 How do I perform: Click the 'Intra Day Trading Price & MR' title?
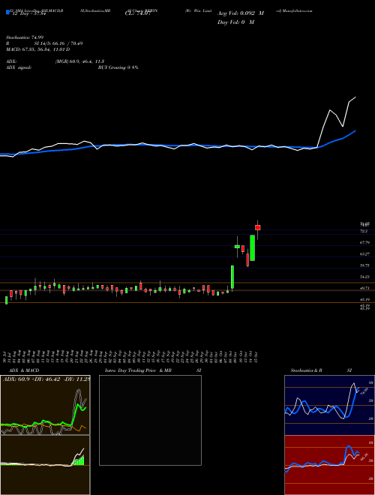tap(138, 370)
